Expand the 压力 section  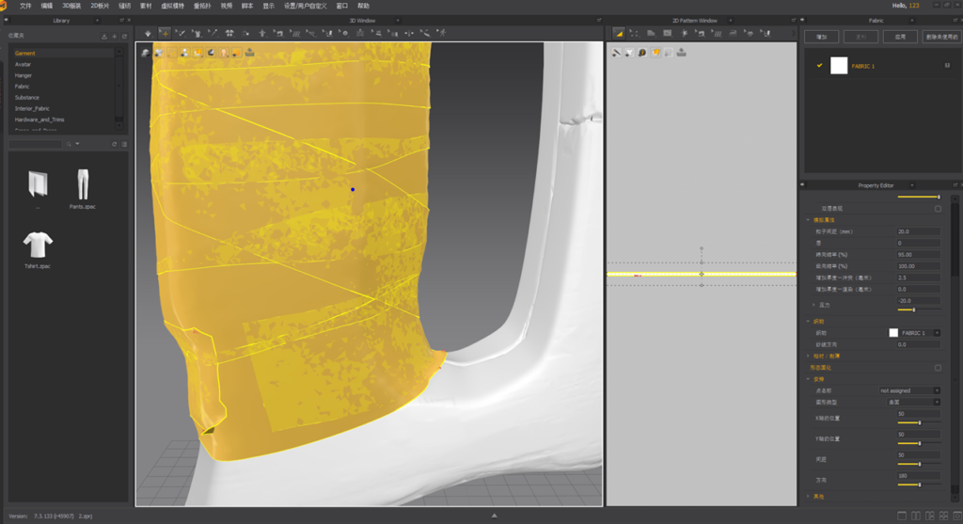[814, 305]
